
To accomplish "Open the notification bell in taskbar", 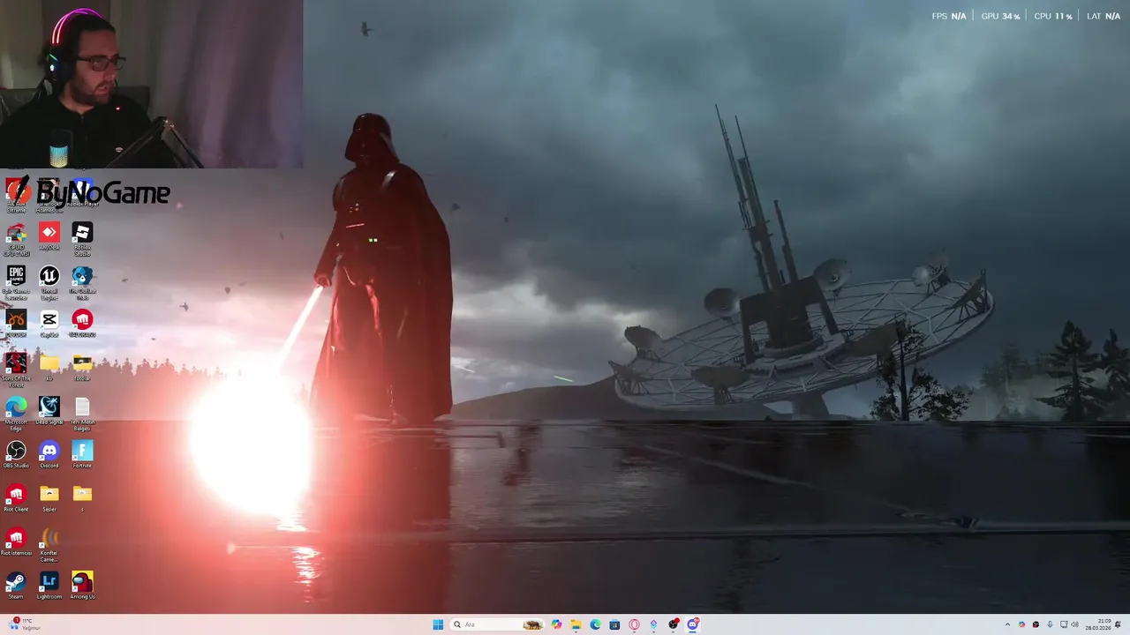I will point(1119,624).
